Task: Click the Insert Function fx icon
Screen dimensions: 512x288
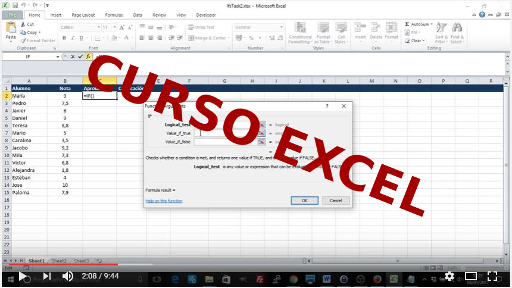Action: click(88, 57)
